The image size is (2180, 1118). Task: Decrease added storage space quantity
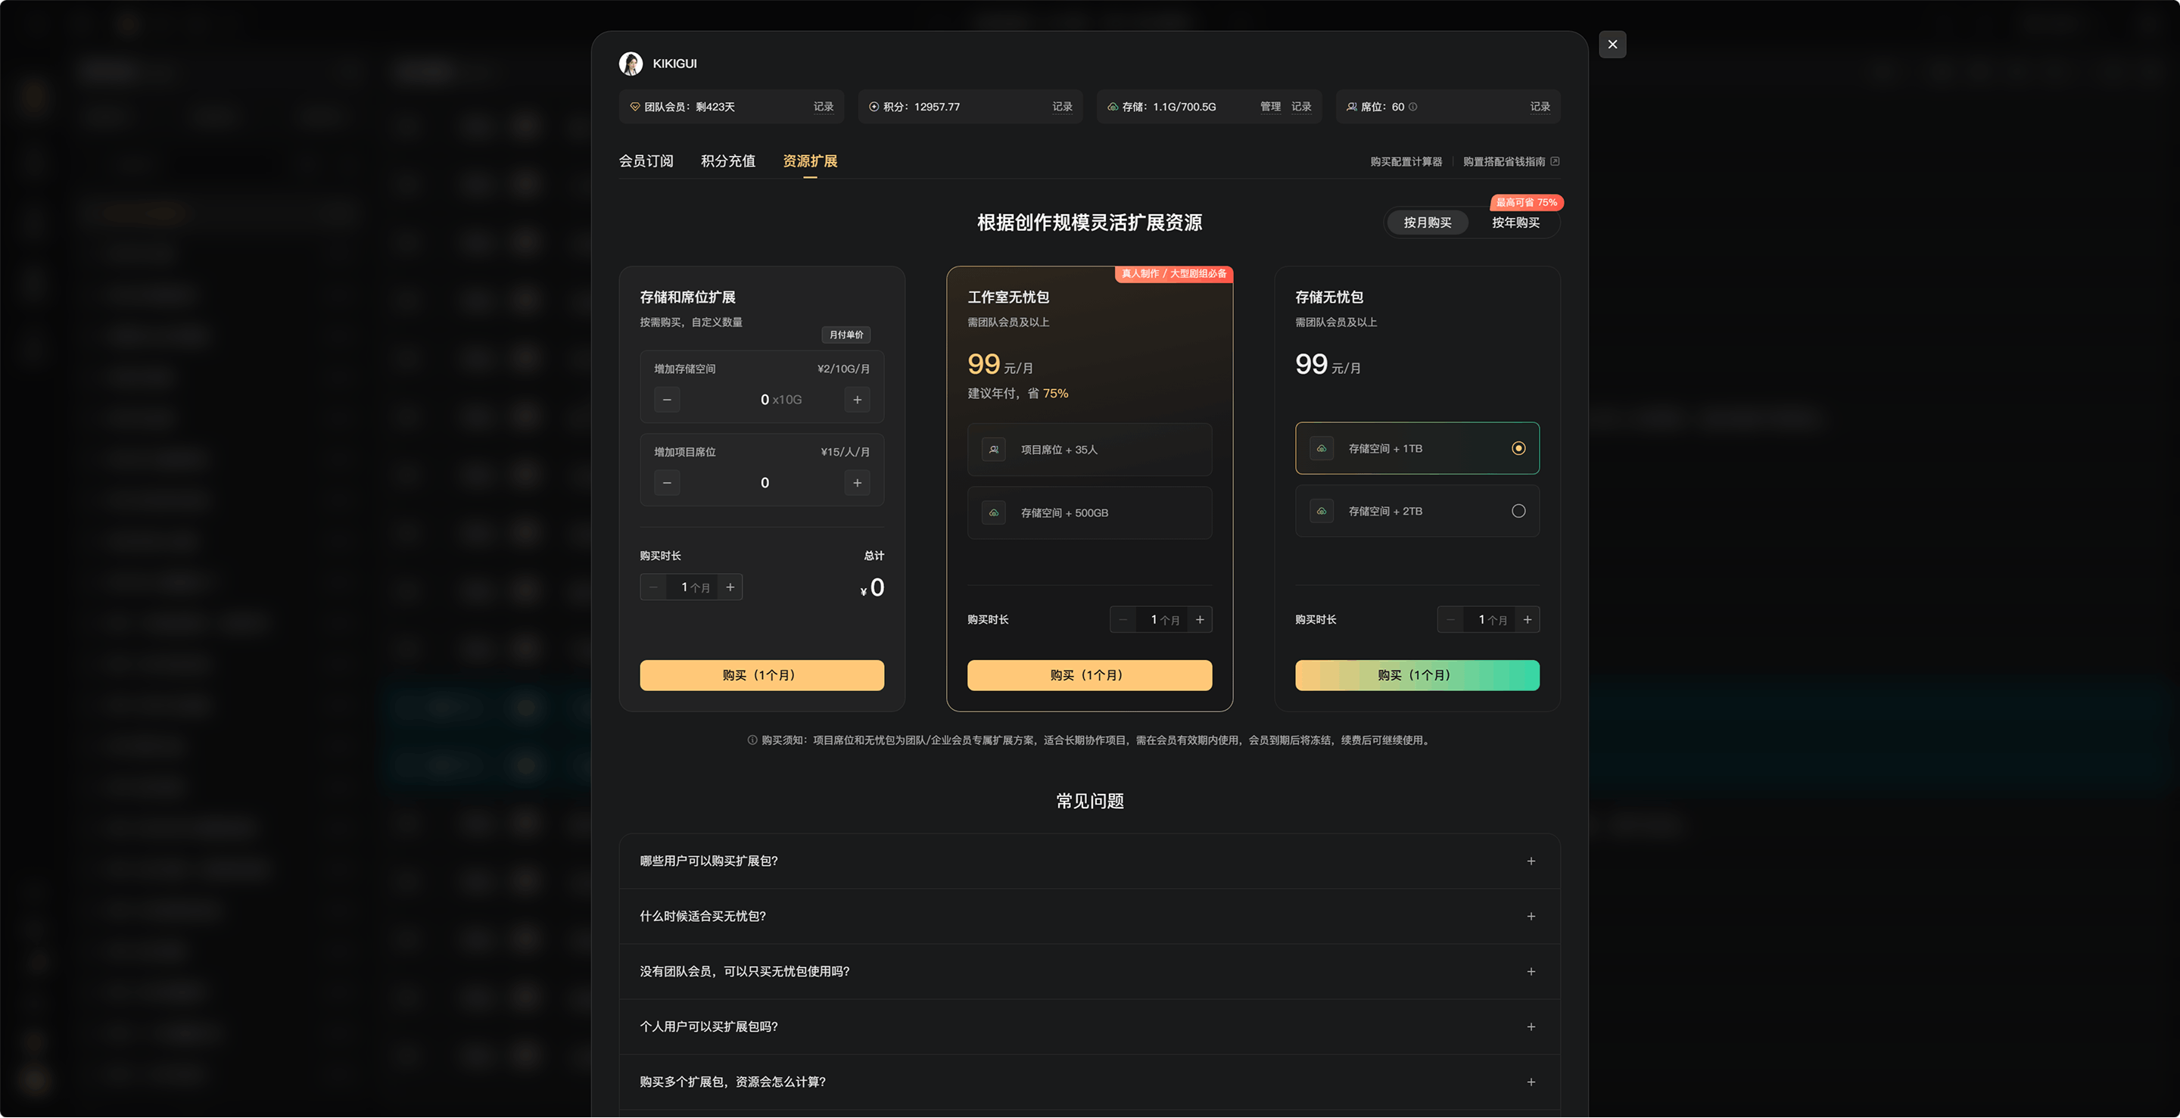(667, 400)
